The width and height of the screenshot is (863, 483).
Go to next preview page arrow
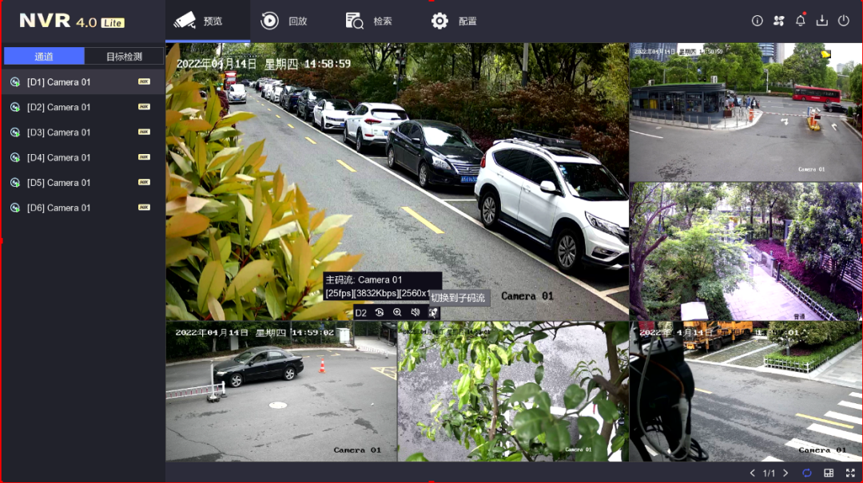(x=785, y=473)
